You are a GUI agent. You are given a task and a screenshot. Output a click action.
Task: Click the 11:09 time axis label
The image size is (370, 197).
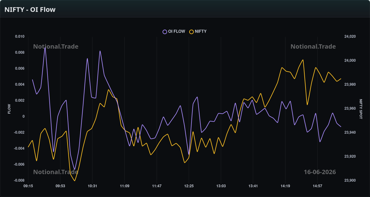click(124, 186)
